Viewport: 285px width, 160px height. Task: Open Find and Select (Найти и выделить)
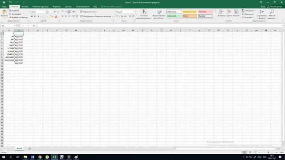272,14
